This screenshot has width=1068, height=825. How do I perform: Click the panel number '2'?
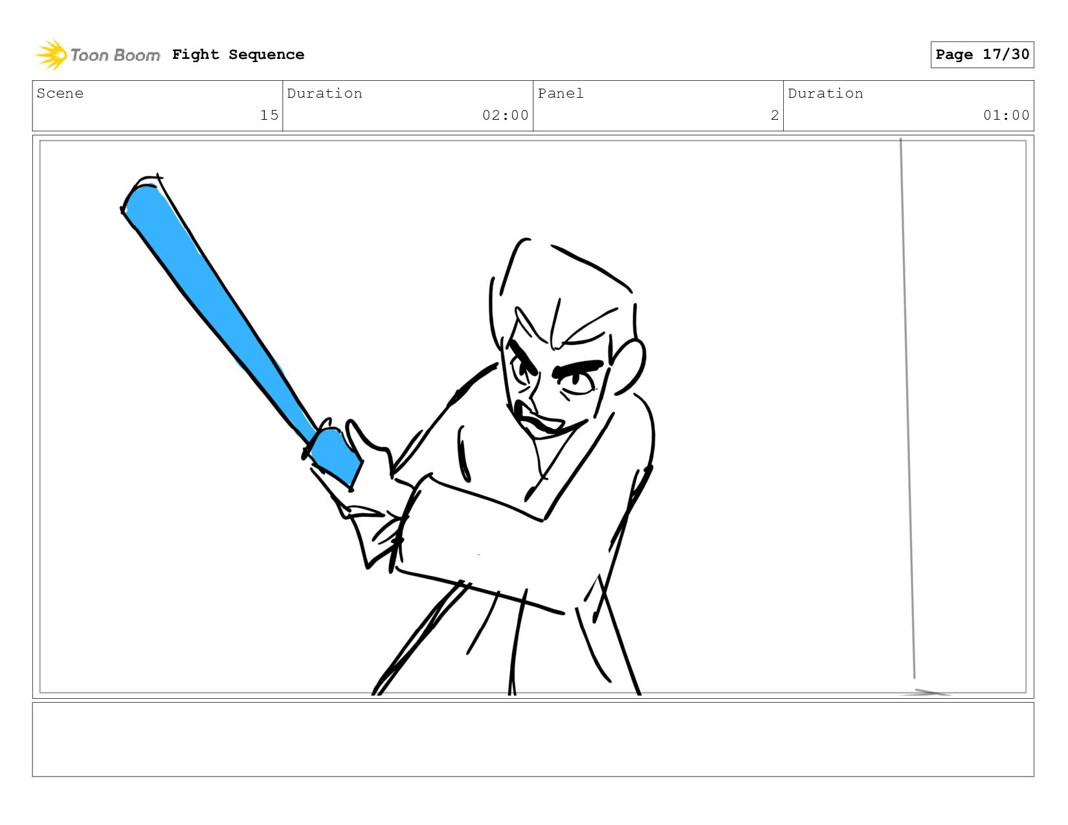coord(775,115)
